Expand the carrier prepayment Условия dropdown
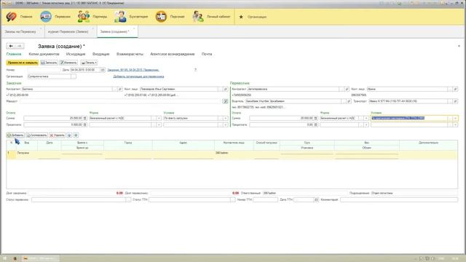This screenshot has height=262, width=466. pyautogui.click(x=455, y=124)
